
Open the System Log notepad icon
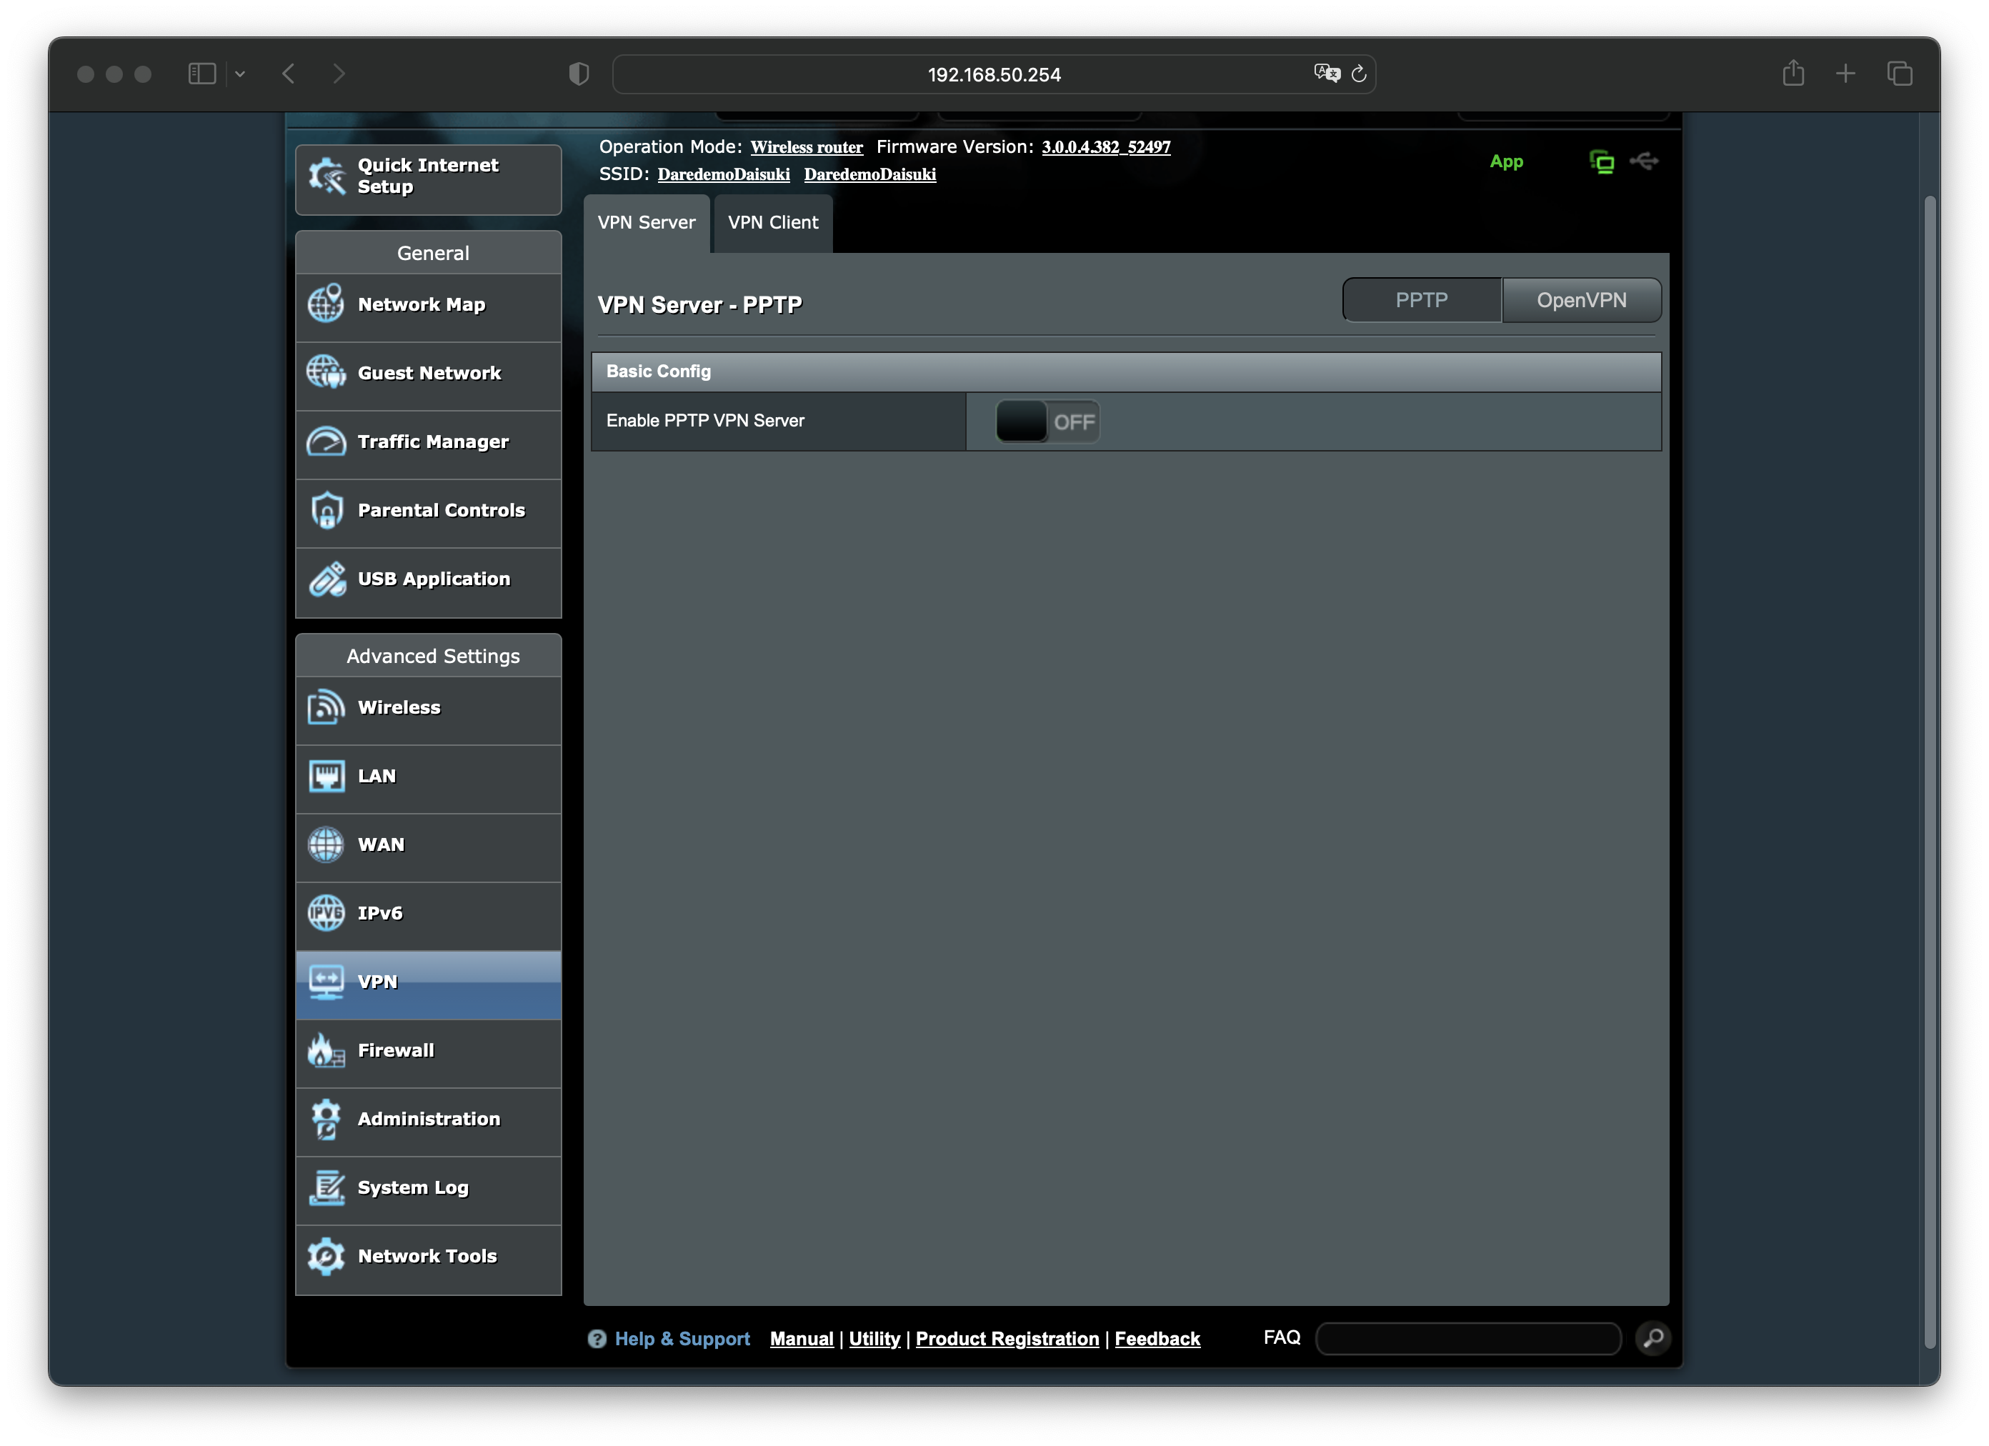325,1187
